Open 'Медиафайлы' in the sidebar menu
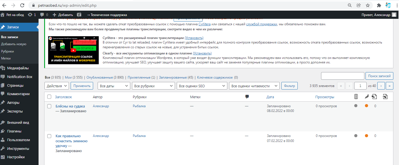Screen dimensions: 399x165 click(18, 68)
